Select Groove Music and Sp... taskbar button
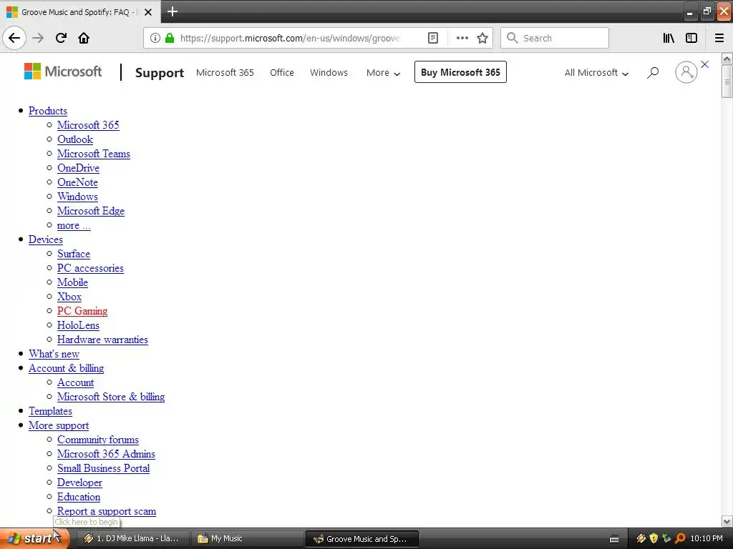The image size is (733, 549). (361, 539)
